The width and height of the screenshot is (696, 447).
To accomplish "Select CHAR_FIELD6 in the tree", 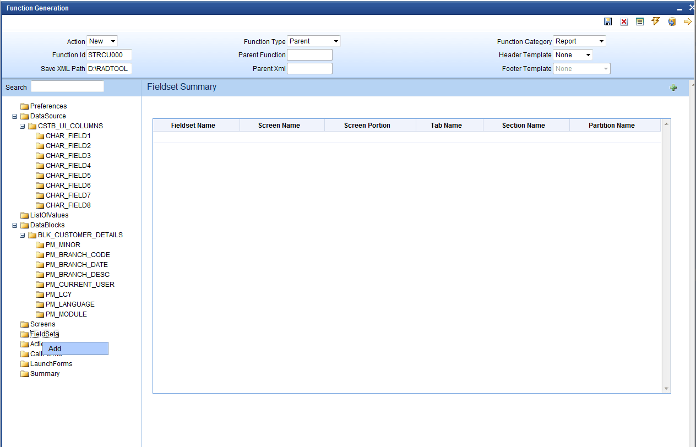I will (x=68, y=186).
